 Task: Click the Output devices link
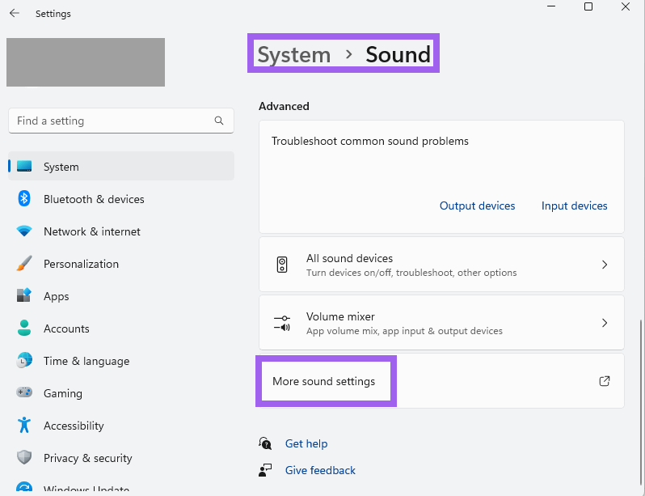point(477,206)
